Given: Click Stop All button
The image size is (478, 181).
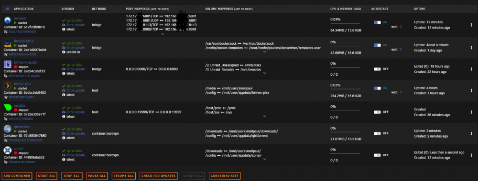Looking at the screenshot, I should click(72, 176).
